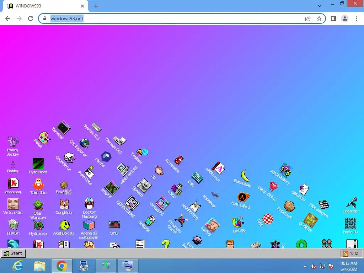Launch Virtual PC icon

point(163,203)
